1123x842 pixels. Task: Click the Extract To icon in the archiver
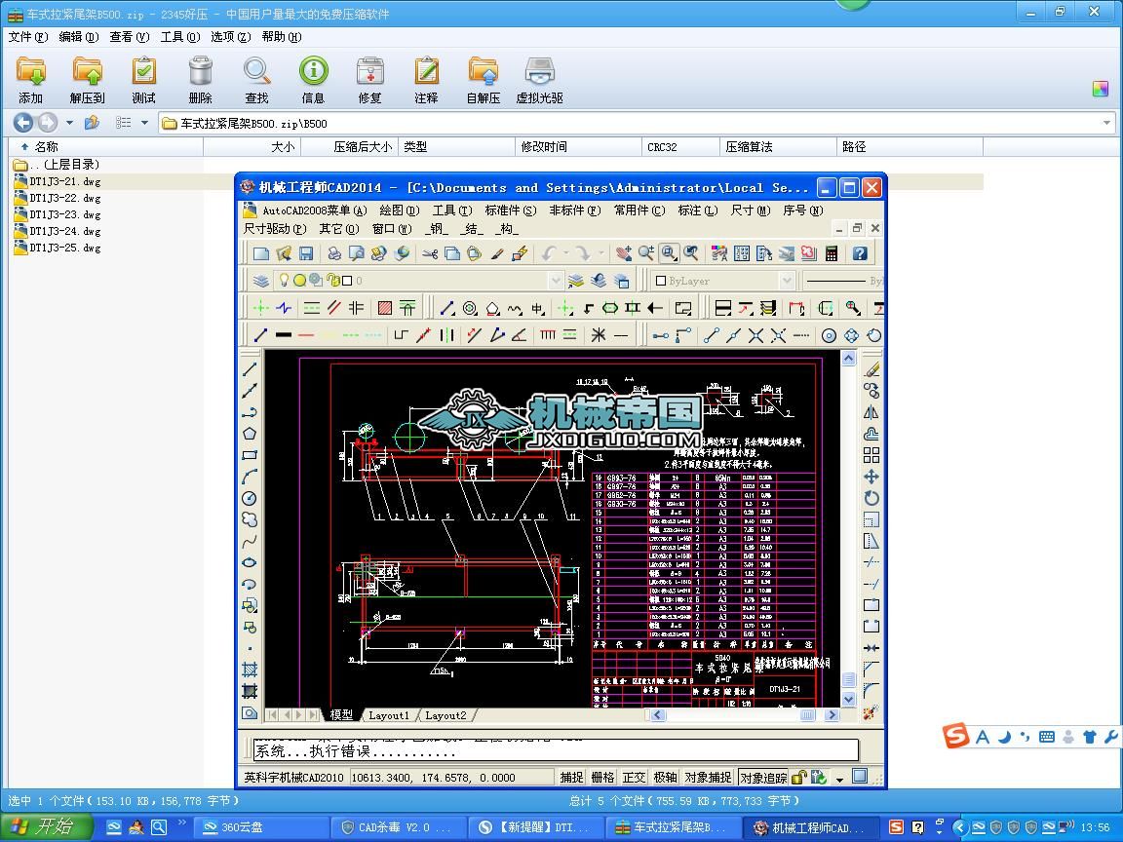(x=87, y=80)
